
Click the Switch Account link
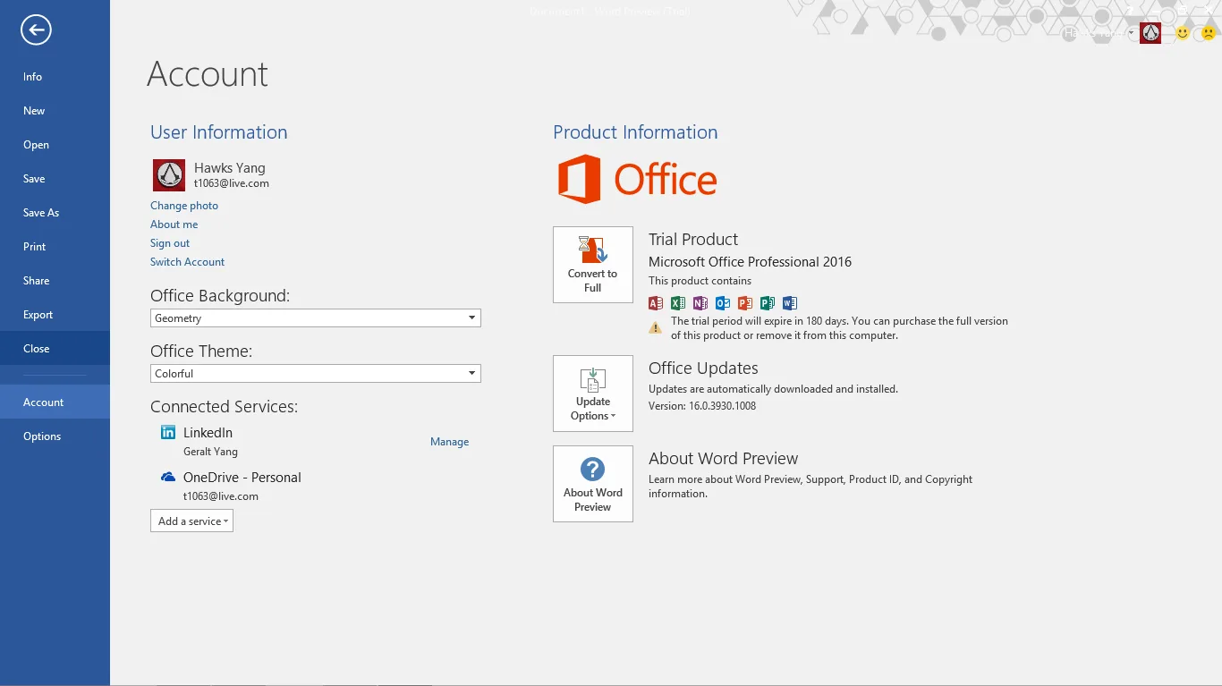pyautogui.click(x=188, y=262)
